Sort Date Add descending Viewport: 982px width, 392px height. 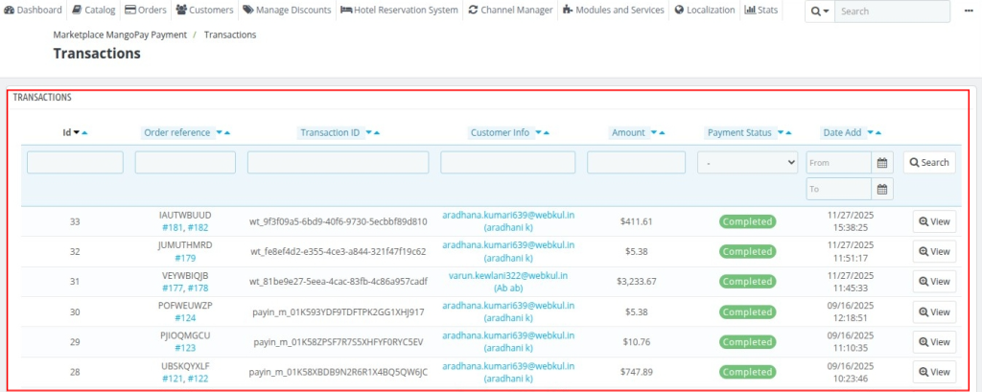click(x=871, y=133)
